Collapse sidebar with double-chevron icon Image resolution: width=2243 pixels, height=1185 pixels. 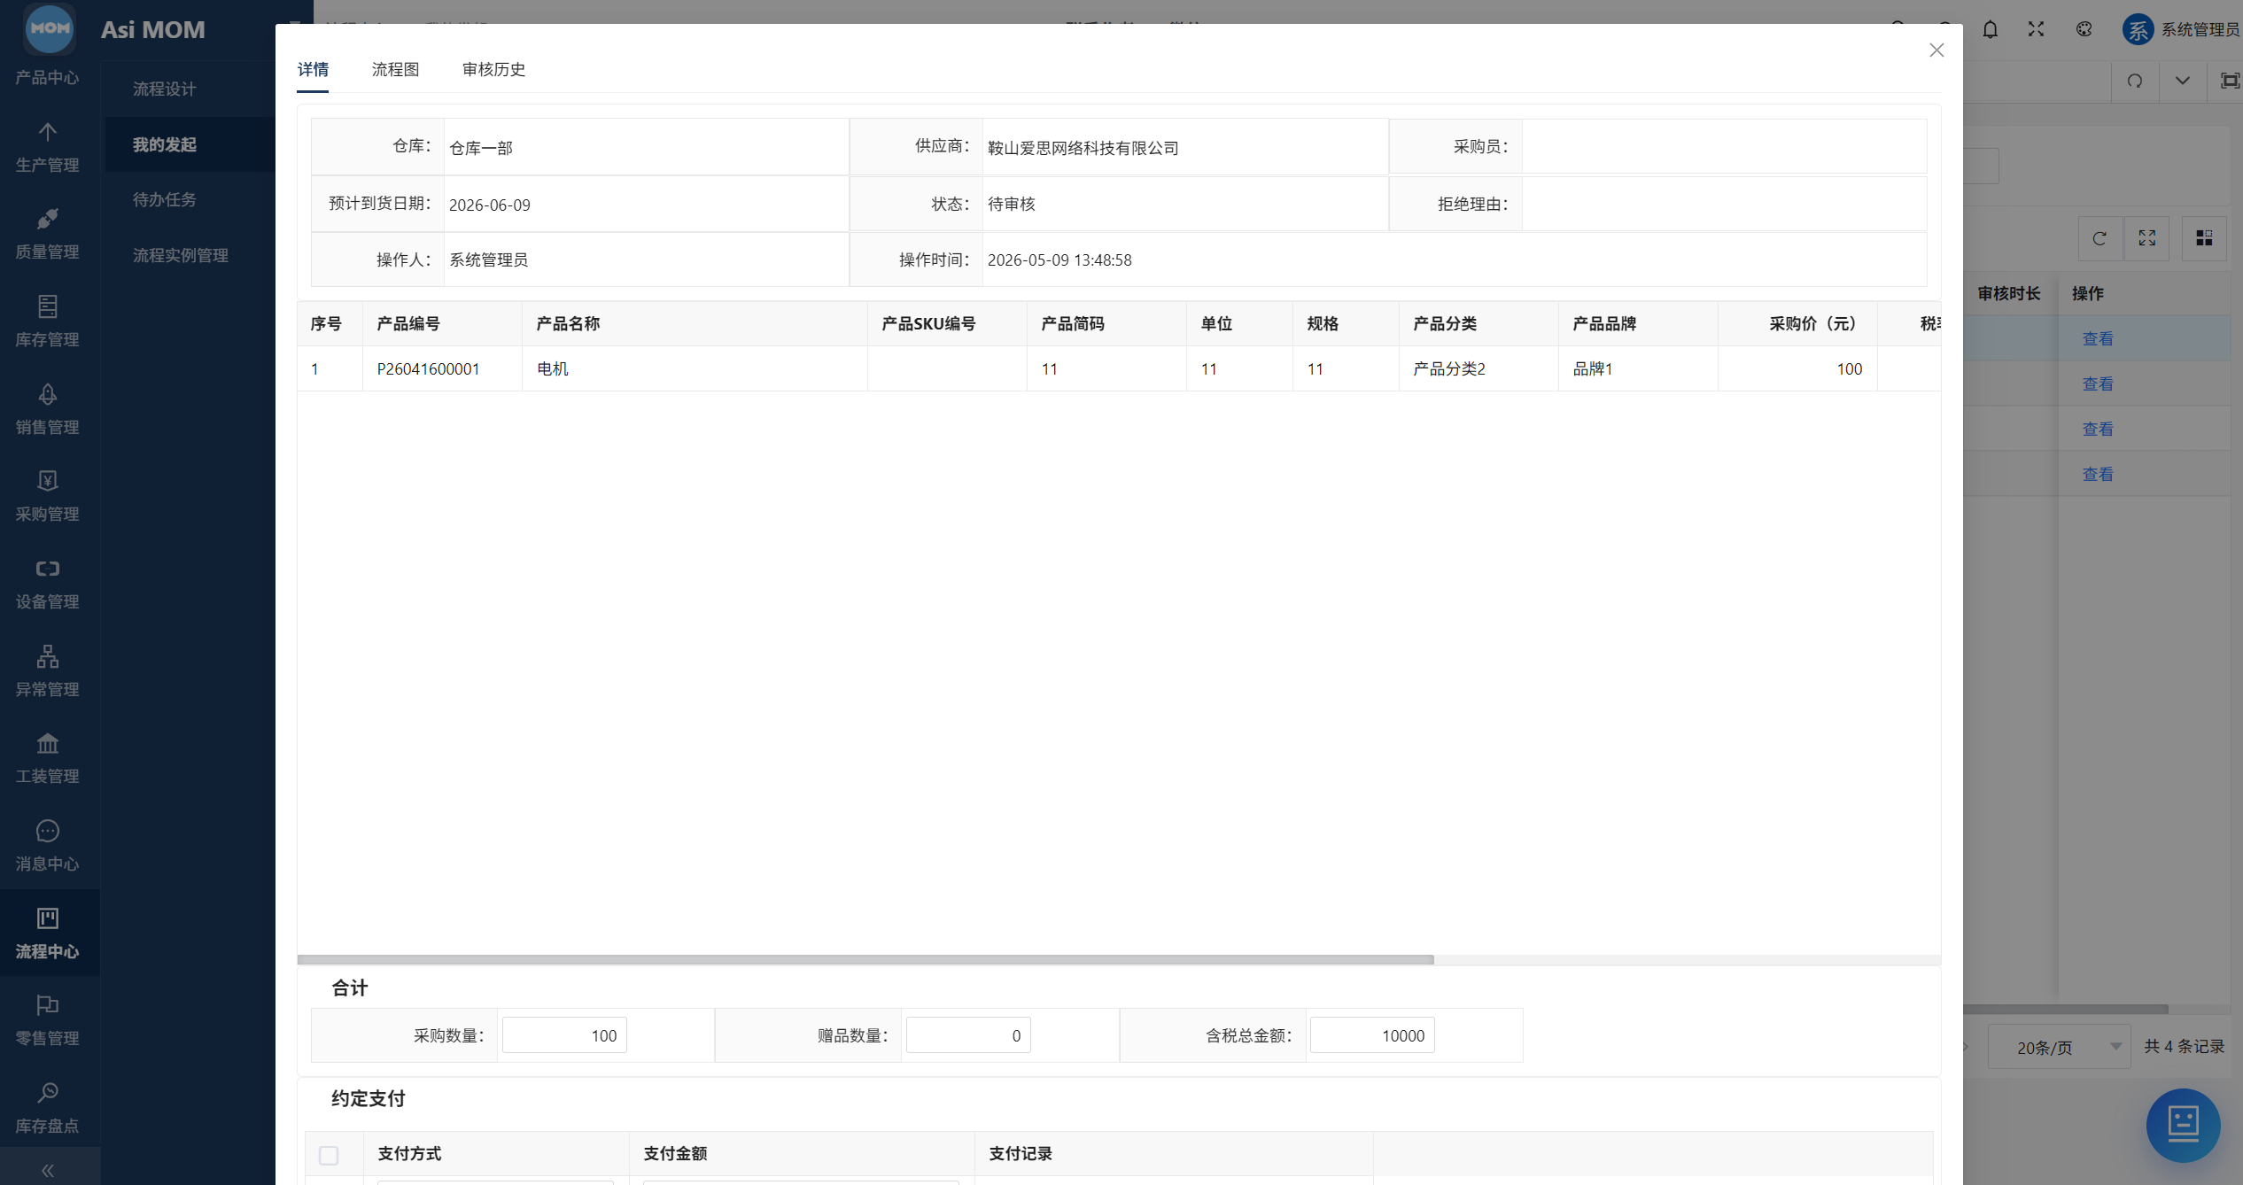[x=48, y=1170]
